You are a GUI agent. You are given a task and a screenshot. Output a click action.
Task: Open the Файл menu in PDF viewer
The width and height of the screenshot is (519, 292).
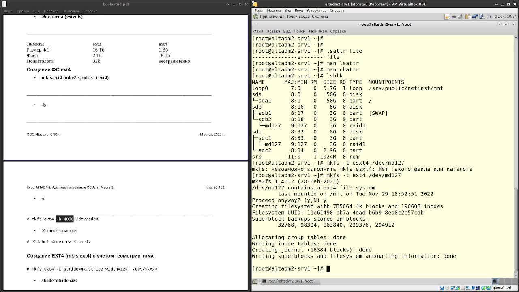(8, 11)
